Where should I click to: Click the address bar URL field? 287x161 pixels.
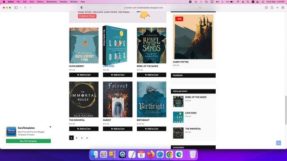[143, 8]
